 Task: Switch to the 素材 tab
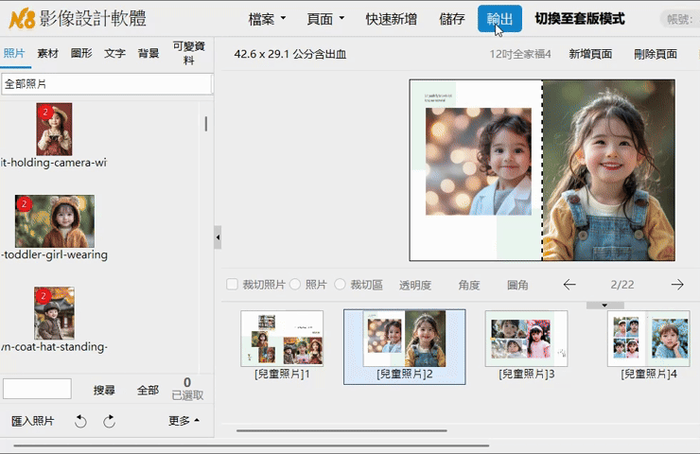click(47, 54)
